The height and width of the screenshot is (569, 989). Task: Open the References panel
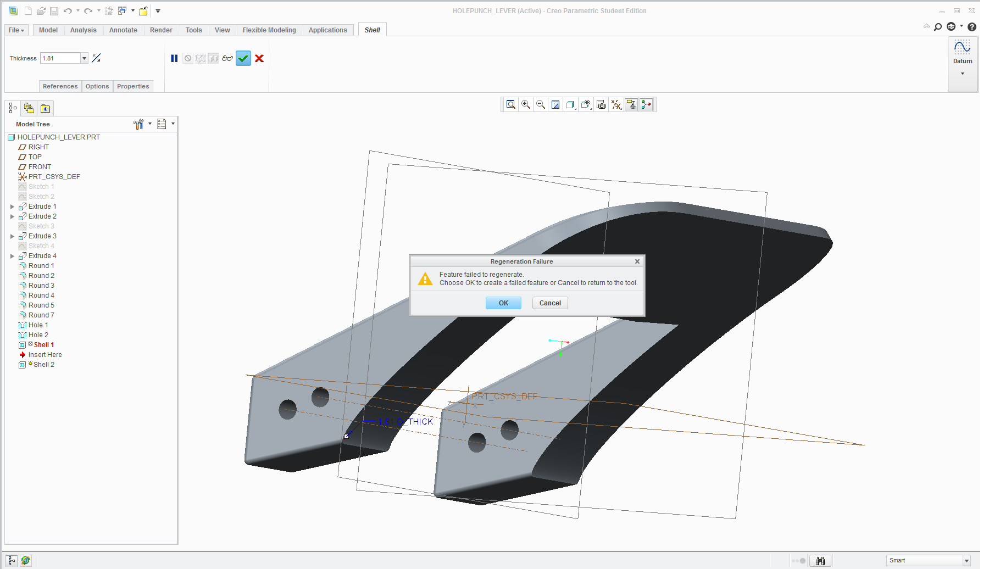coord(60,86)
